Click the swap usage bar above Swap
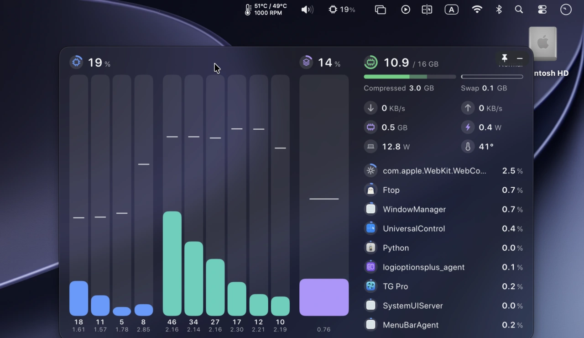The image size is (584, 338). coord(492,77)
